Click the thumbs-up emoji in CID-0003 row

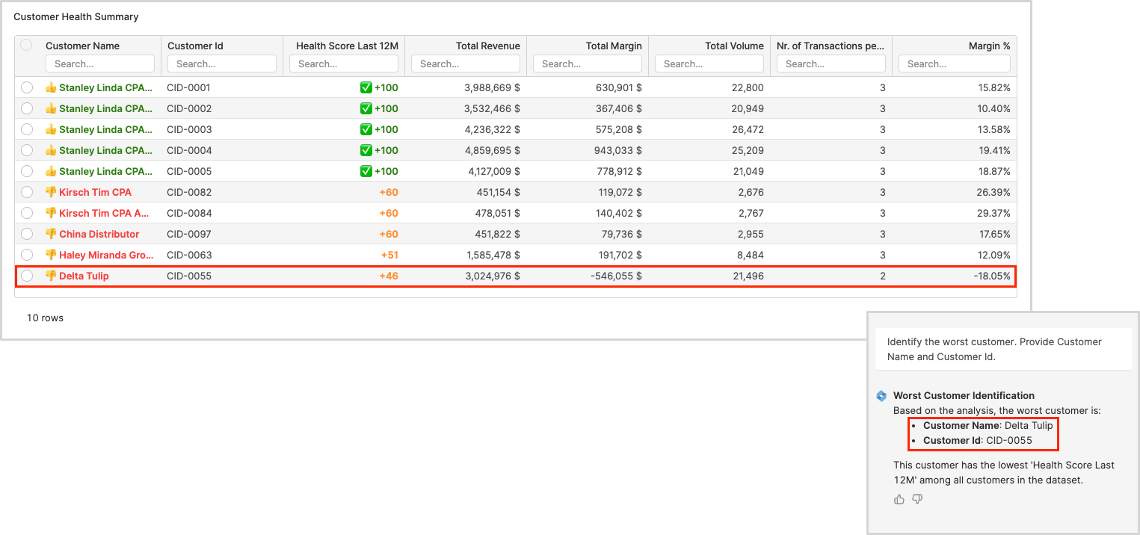[51, 129]
